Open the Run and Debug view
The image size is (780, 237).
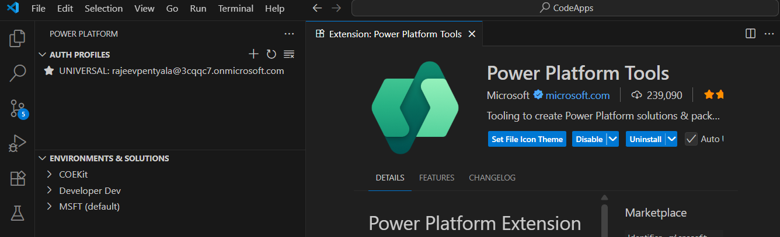click(x=18, y=143)
